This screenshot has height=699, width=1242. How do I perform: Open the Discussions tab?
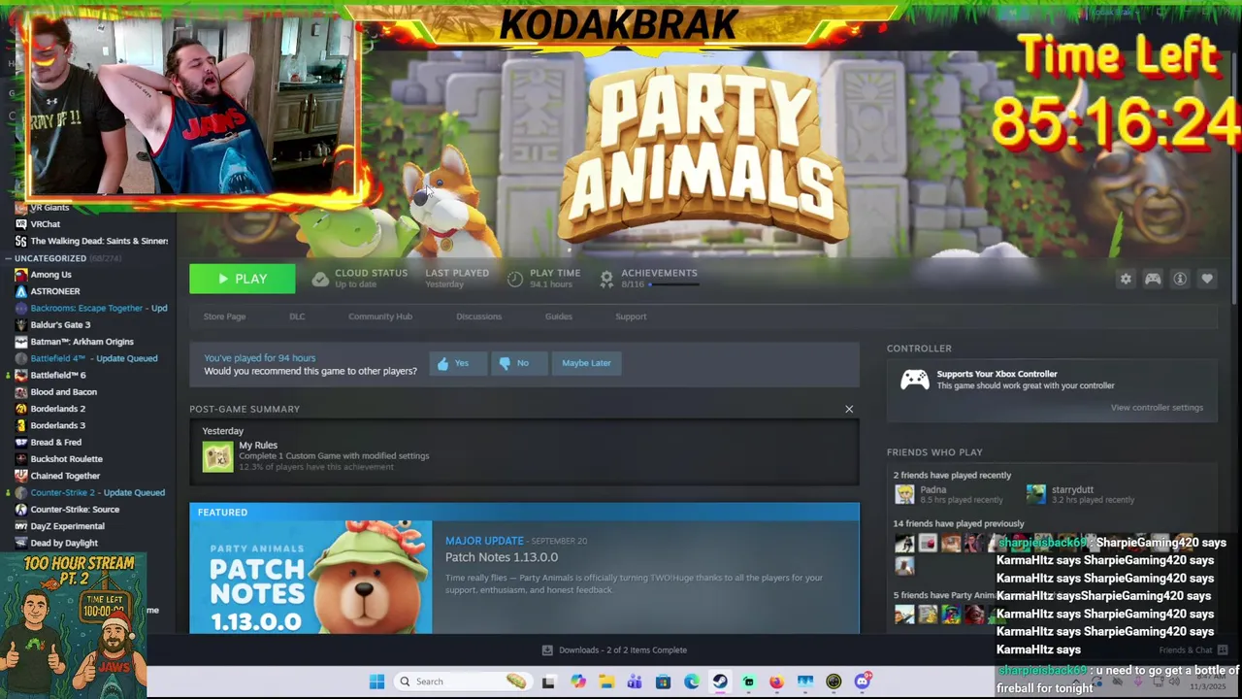pyautogui.click(x=479, y=316)
